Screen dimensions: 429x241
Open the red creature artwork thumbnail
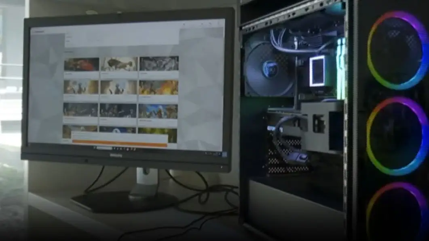(81, 64)
